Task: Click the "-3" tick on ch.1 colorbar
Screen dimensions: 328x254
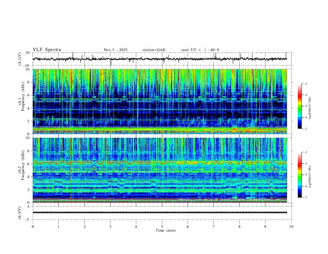Action: [x=306, y=84]
